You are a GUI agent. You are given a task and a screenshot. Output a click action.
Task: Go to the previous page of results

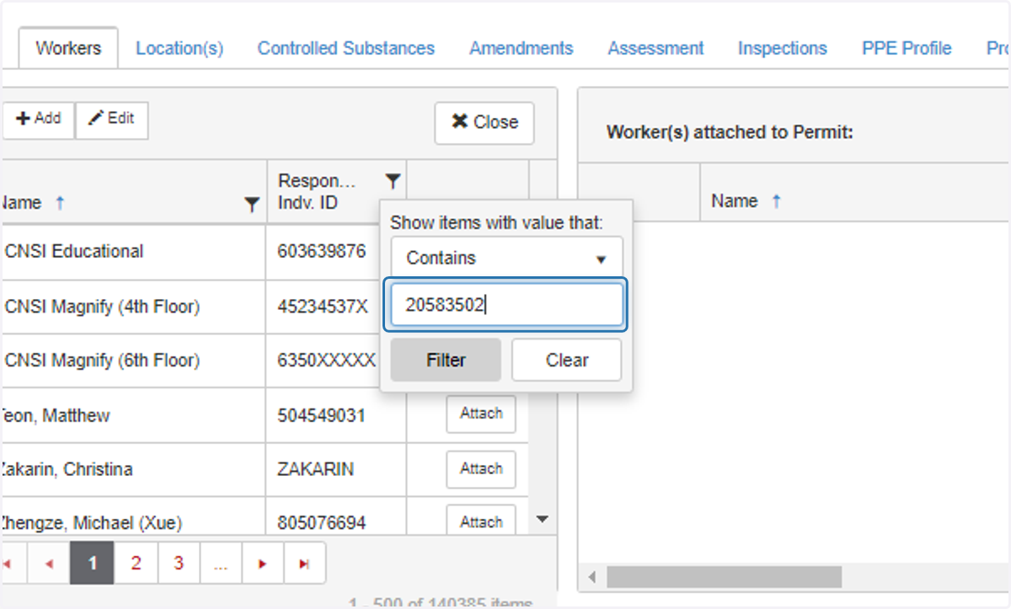[x=49, y=564]
